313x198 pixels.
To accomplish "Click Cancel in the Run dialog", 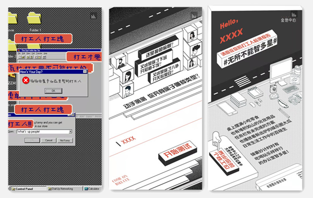I will point(49,140).
